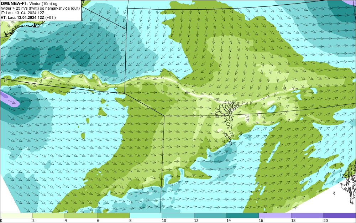Select the 'IT: Lau. 13. 04. 2024 12Z' line
356x223 pixels.
[22, 13]
